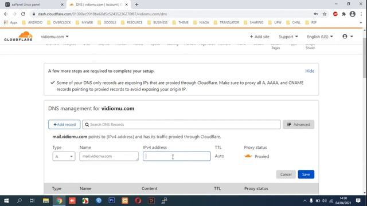The height and width of the screenshot is (206, 367).
Task: Go back in the browser
Action: coord(6,14)
